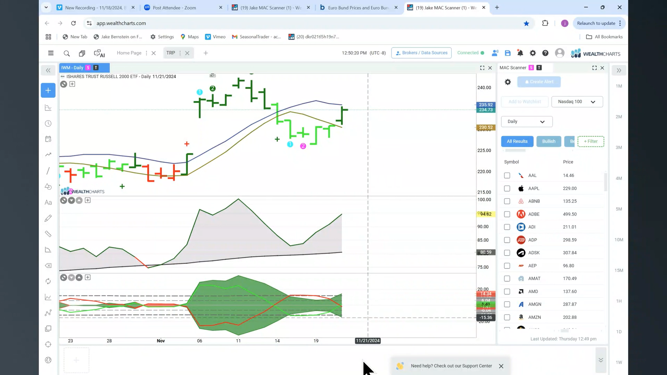Select the eraser delete-drawings tool

pos(48,266)
